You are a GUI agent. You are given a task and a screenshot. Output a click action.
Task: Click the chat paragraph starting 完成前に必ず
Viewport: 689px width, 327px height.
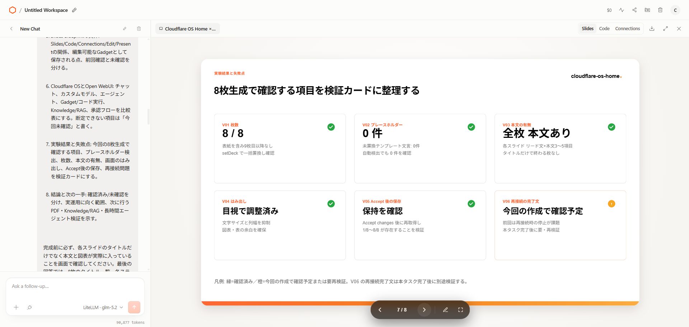[88, 258]
